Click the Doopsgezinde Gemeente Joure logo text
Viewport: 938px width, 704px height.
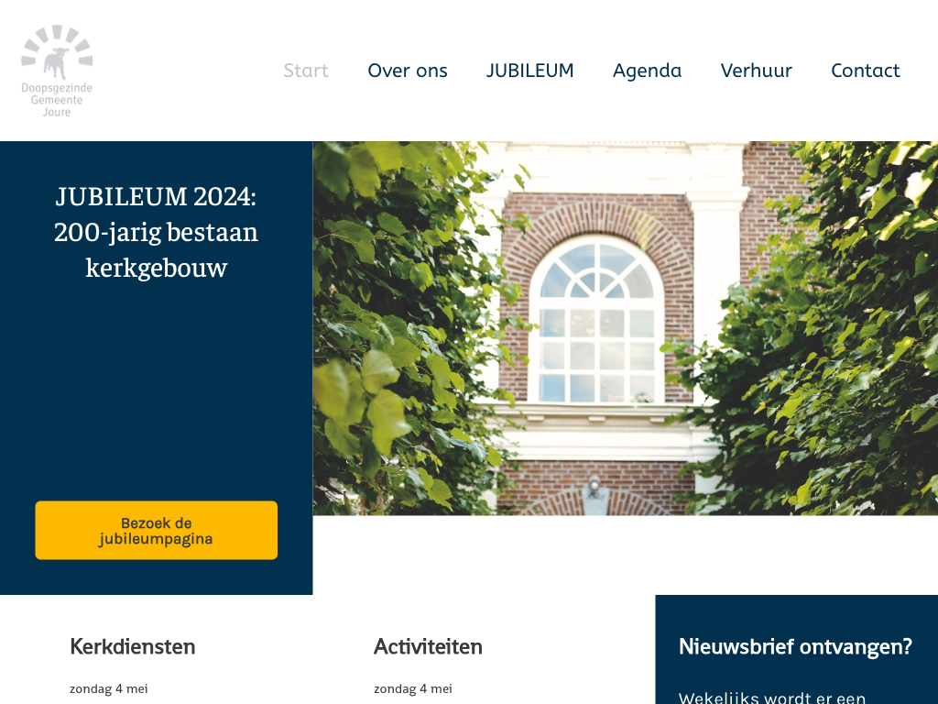(x=57, y=100)
